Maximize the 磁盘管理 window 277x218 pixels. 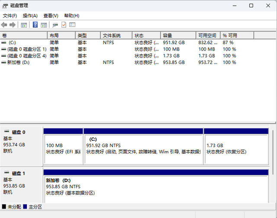(x=251, y=6)
